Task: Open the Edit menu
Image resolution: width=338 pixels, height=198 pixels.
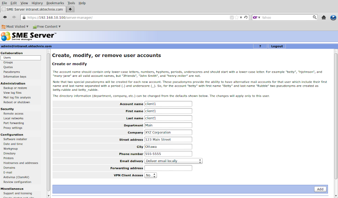Action: 14,3
